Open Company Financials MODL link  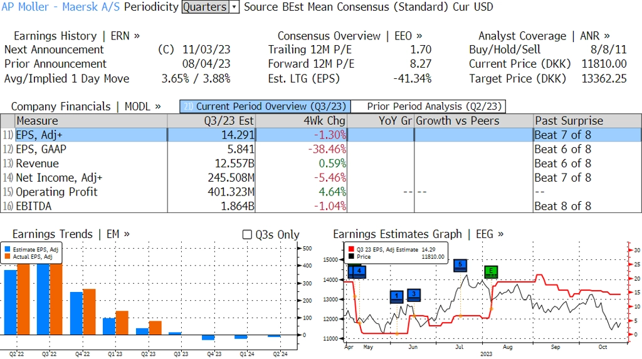[86, 107]
